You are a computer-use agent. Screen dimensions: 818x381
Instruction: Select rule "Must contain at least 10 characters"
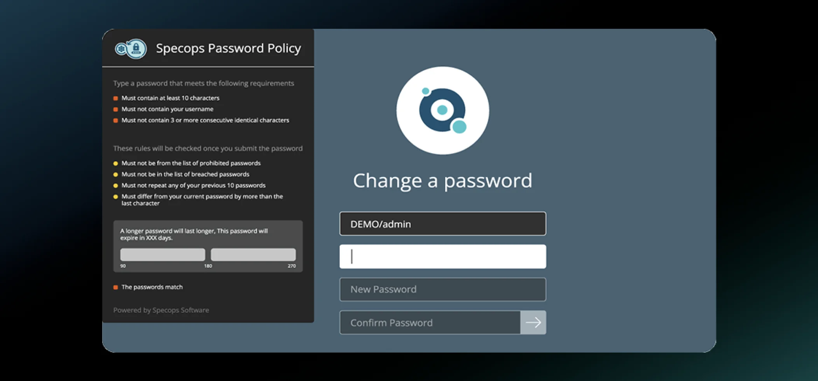point(170,98)
